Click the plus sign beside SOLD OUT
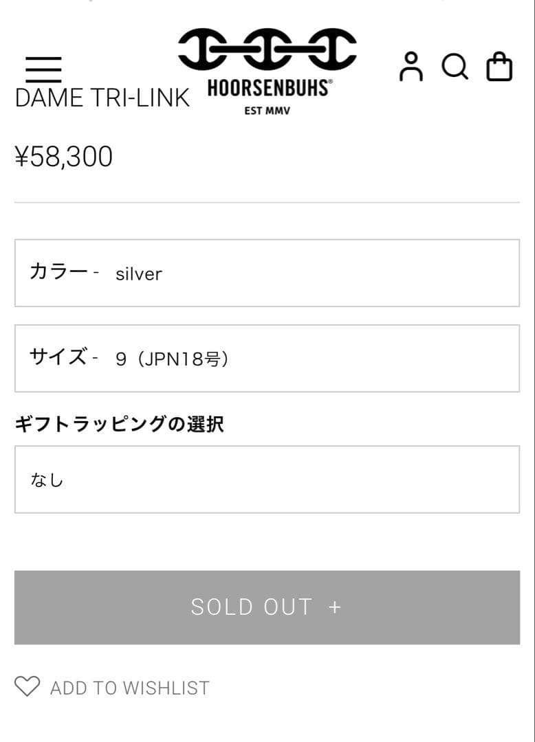The width and height of the screenshot is (535, 742). pyautogui.click(x=335, y=607)
